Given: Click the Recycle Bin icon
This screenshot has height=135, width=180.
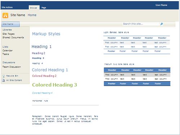Looking at the screenshot, I should point(4,76).
